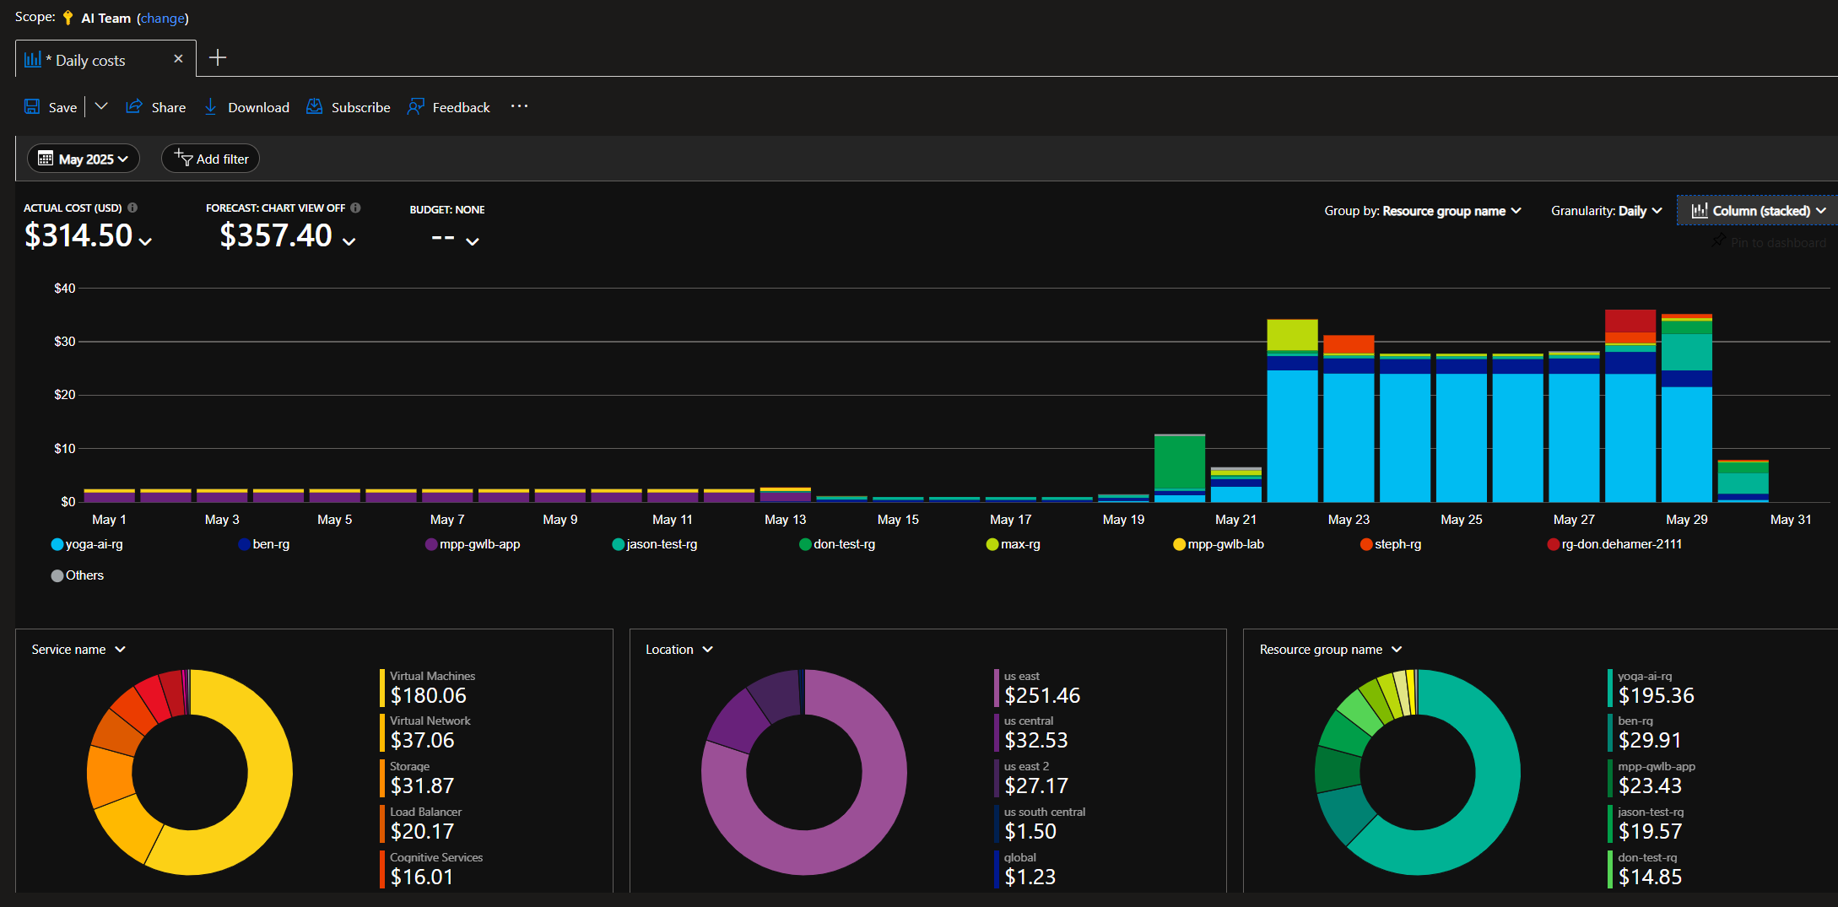Viewport: 1838px width, 907px height.
Task: Toggle don-test-rg legend entry
Action: [836, 544]
